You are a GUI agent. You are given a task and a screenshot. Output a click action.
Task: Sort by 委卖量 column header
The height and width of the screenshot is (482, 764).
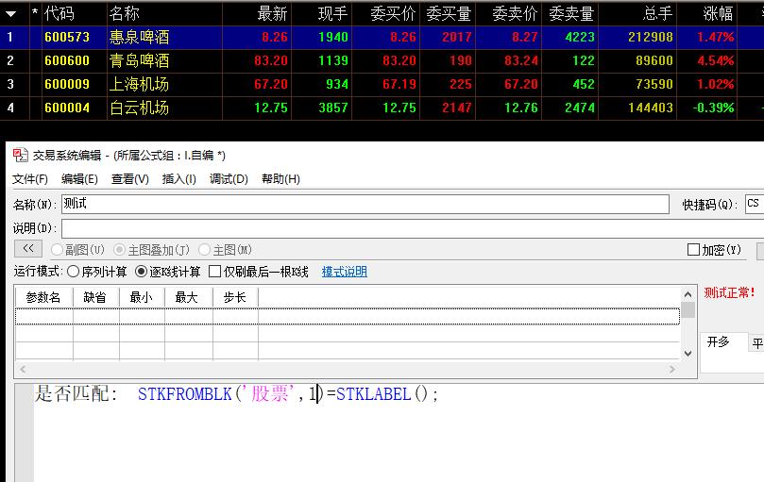pos(570,13)
